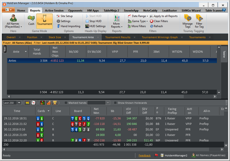230x161 pixels.
Task: Switch game mode to Cash
Action: (31, 20)
